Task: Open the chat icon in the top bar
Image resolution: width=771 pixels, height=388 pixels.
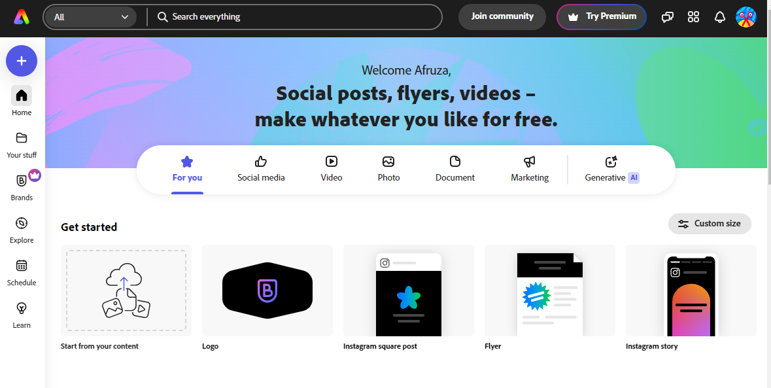Action: (667, 17)
